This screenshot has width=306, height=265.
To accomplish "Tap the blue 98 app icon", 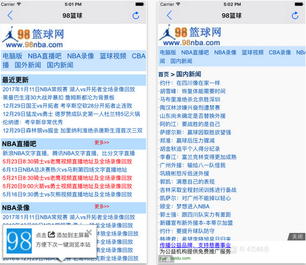I will point(19,241).
